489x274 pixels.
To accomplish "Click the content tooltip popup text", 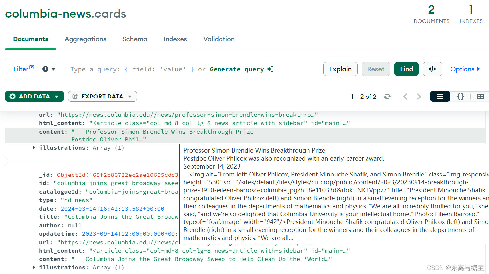I will click(334, 194).
